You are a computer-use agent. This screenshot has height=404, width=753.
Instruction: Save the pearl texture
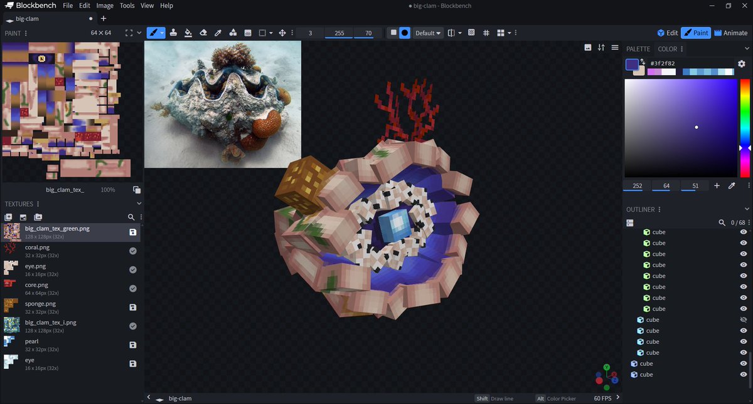point(133,345)
